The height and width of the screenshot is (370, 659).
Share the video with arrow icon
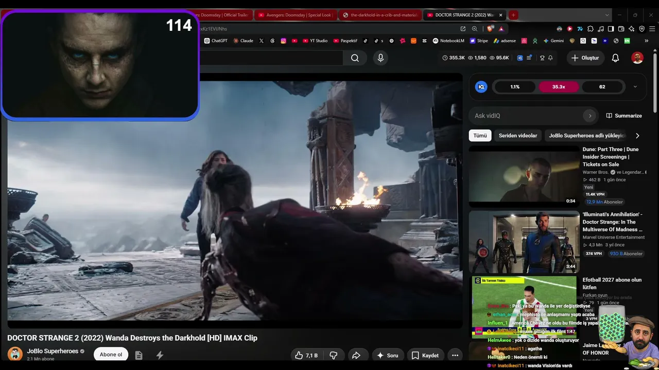[356, 355]
